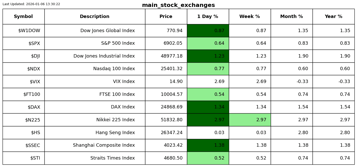Click the light green FTSE 0.54 cell

[x=208, y=95]
